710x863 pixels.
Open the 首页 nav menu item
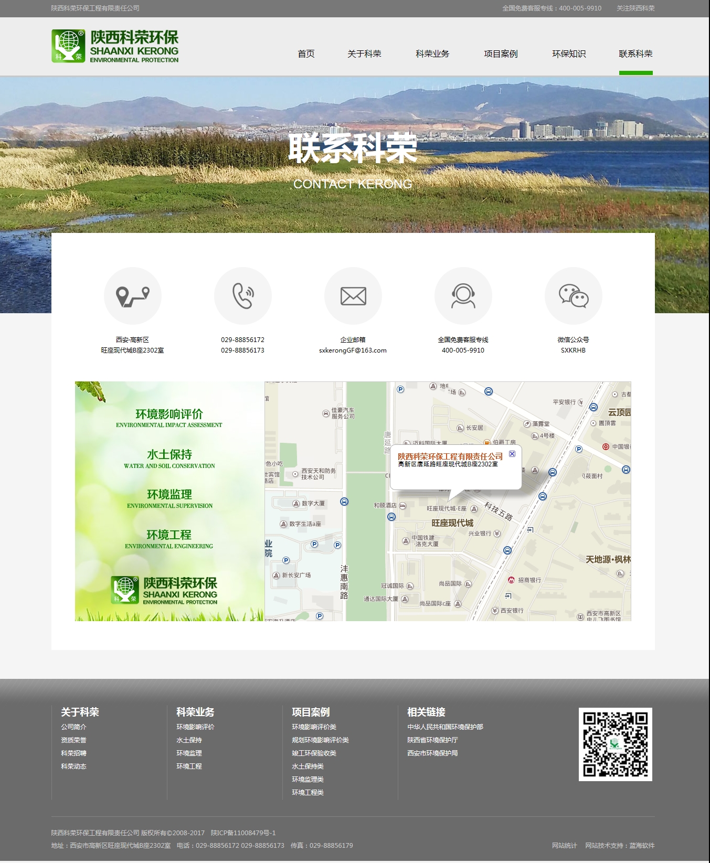[x=306, y=54]
